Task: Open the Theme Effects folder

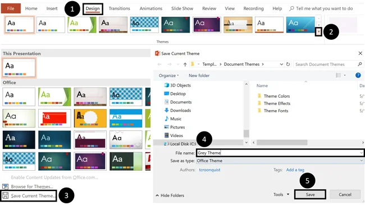Action: (274, 103)
